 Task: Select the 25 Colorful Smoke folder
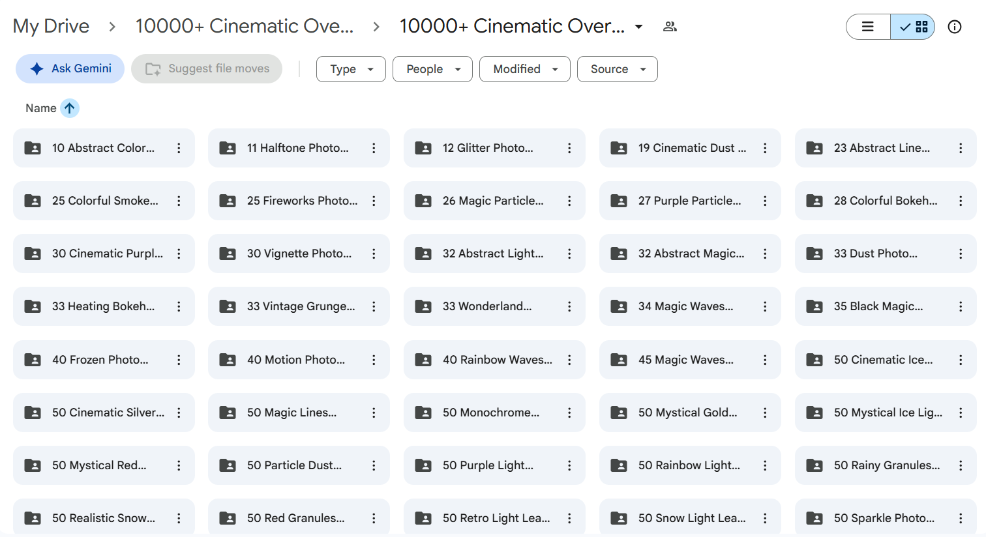pyautogui.click(x=104, y=201)
